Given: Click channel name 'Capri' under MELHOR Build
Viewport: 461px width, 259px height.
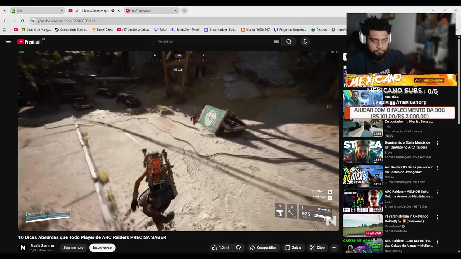Looking at the screenshot, I should (388, 201).
